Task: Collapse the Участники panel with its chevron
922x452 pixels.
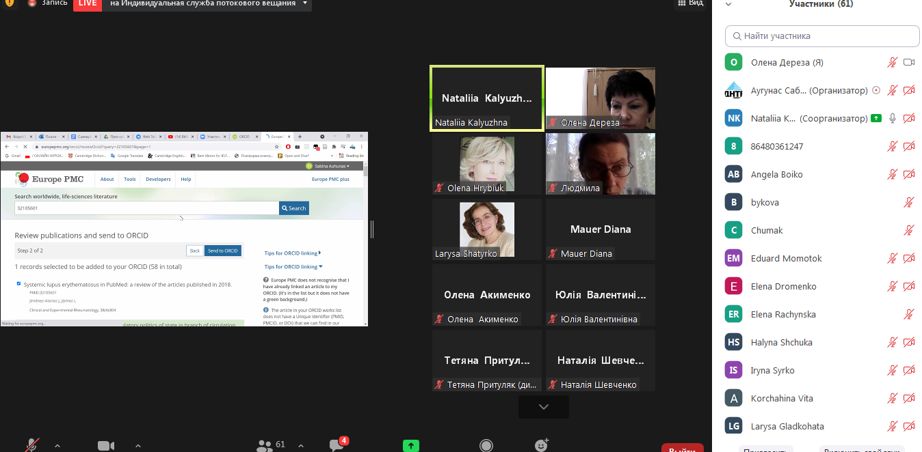Action: pyautogui.click(x=727, y=3)
